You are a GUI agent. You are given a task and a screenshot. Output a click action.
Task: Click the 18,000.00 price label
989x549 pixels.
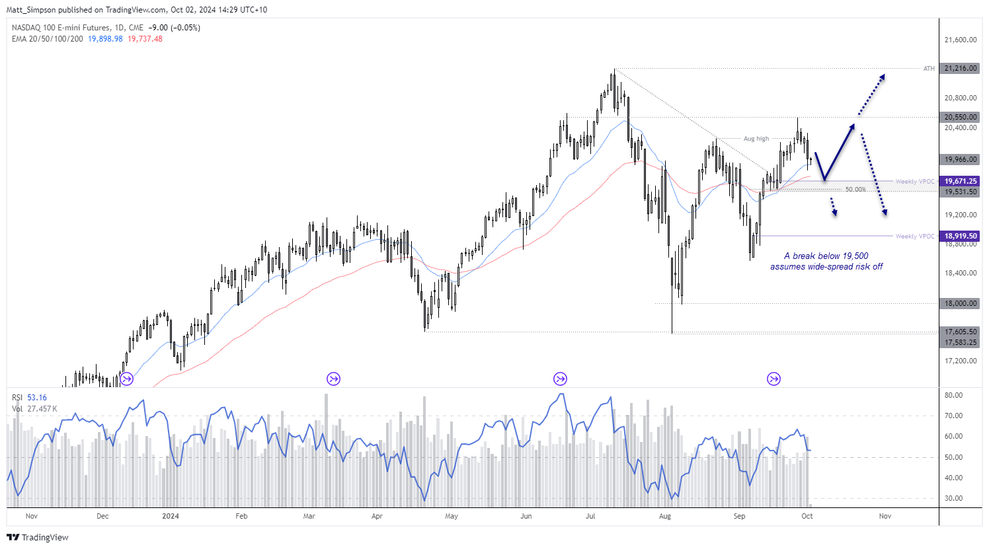[961, 303]
